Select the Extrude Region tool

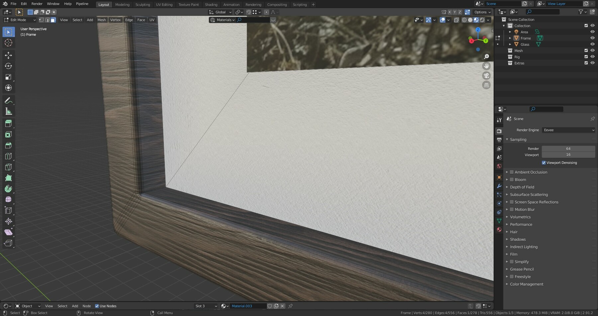pos(8,124)
